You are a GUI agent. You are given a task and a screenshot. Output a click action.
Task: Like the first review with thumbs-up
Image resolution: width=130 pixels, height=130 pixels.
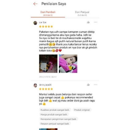88,22
